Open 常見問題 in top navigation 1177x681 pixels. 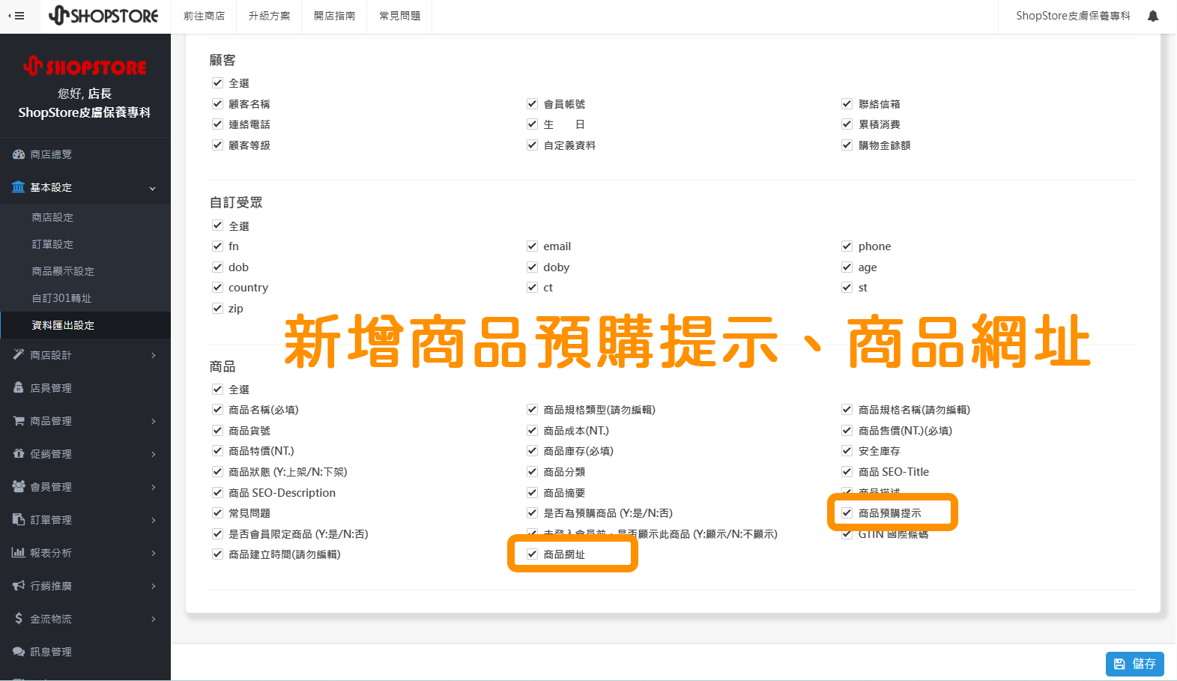tap(399, 16)
